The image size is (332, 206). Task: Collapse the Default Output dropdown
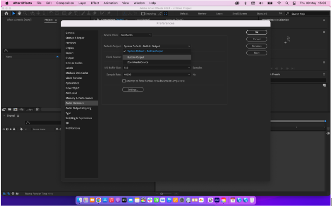pos(157,46)
